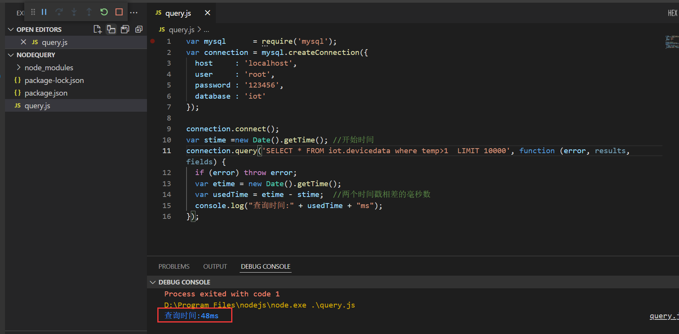The image size is (679, 334).
Task: Restart the debugging session
Action: tap(104, 12)
